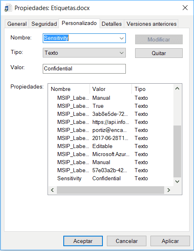The width and height of the screenshot is (194, 251).
Task: Close the Propiedades dialog with the X
Action: coord(185,8)
